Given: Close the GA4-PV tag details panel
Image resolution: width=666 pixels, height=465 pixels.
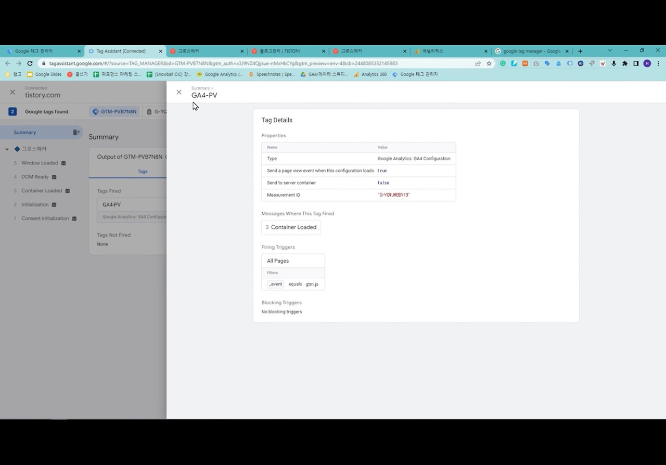Looking at the screenshot, I should (179, 92).
